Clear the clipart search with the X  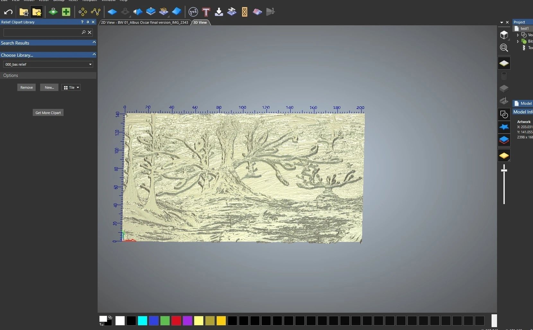(x=90, y=32)
